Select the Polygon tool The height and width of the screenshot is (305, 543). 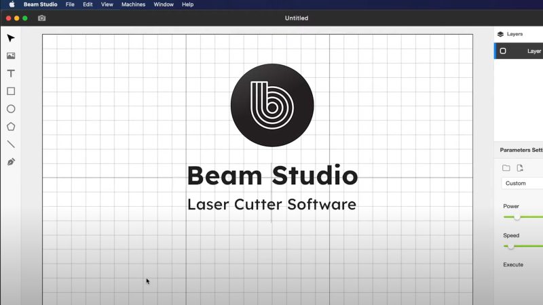[x=11, y=127]
